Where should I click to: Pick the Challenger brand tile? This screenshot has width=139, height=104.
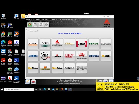click(x=69, y=44)
